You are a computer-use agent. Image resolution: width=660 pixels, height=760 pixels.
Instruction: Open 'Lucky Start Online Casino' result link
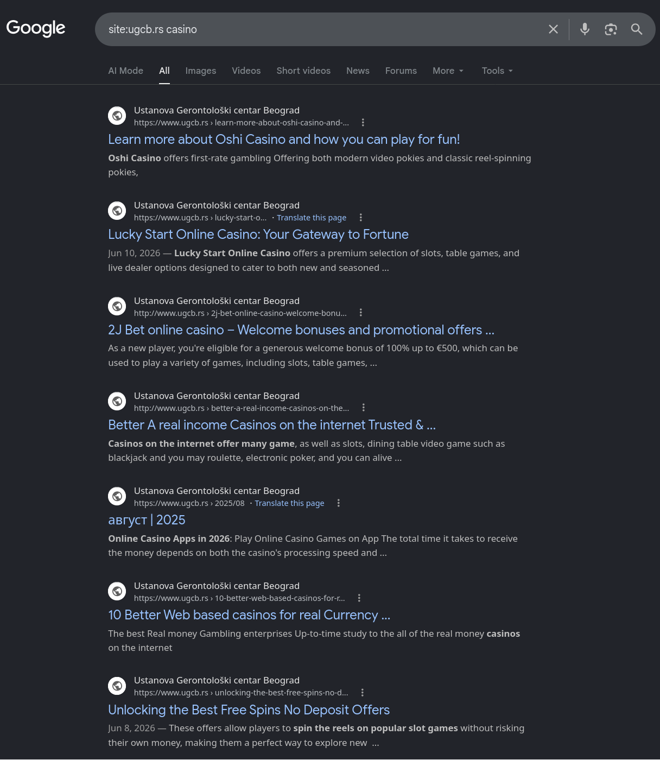click(x=258, y=235)
